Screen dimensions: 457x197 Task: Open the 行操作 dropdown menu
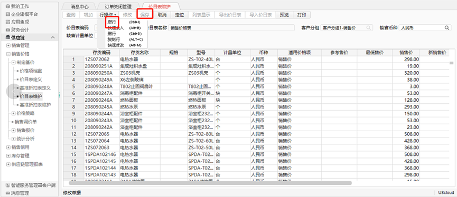point(108,15)
